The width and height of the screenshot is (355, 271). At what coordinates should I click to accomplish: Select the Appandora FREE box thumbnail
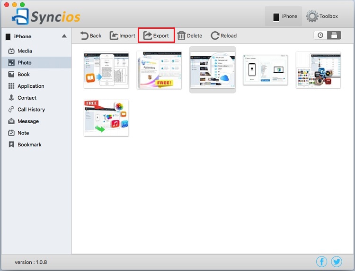coord(160,70)
